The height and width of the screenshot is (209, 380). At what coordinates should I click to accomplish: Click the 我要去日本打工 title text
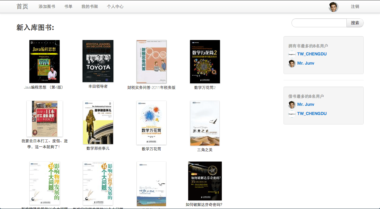click(45, 144)
